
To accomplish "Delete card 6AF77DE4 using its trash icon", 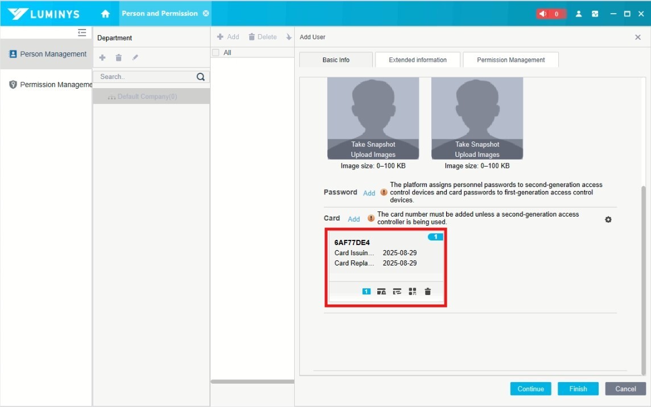I will point(428,292).
